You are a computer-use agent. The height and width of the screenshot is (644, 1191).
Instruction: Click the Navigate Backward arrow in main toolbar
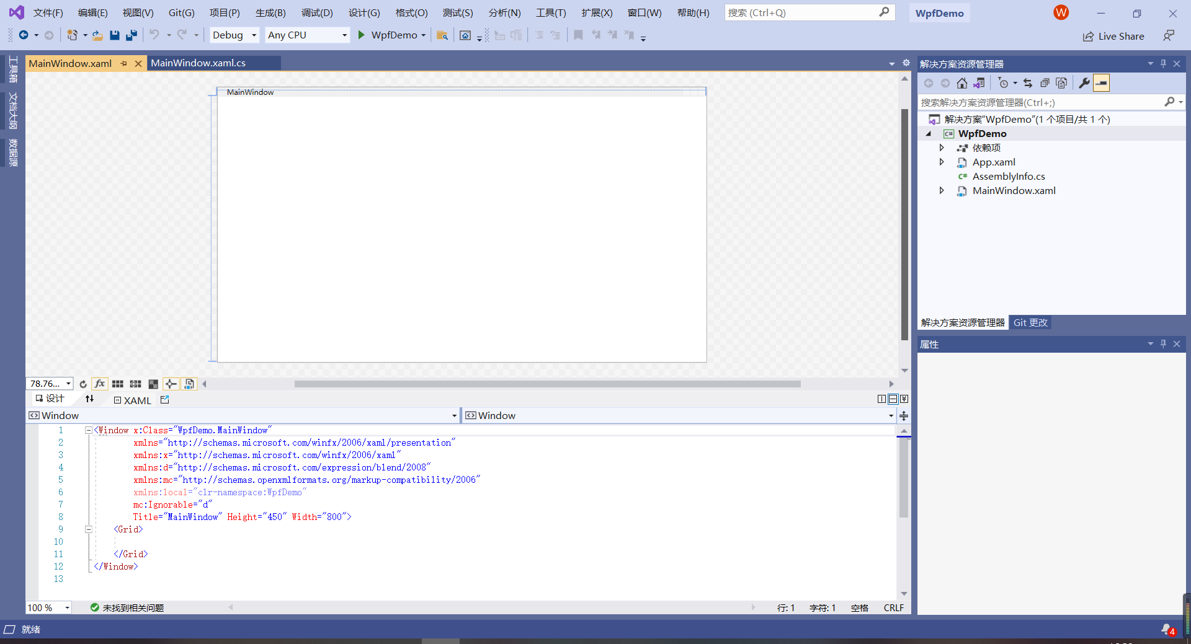(x=24, y=35)
